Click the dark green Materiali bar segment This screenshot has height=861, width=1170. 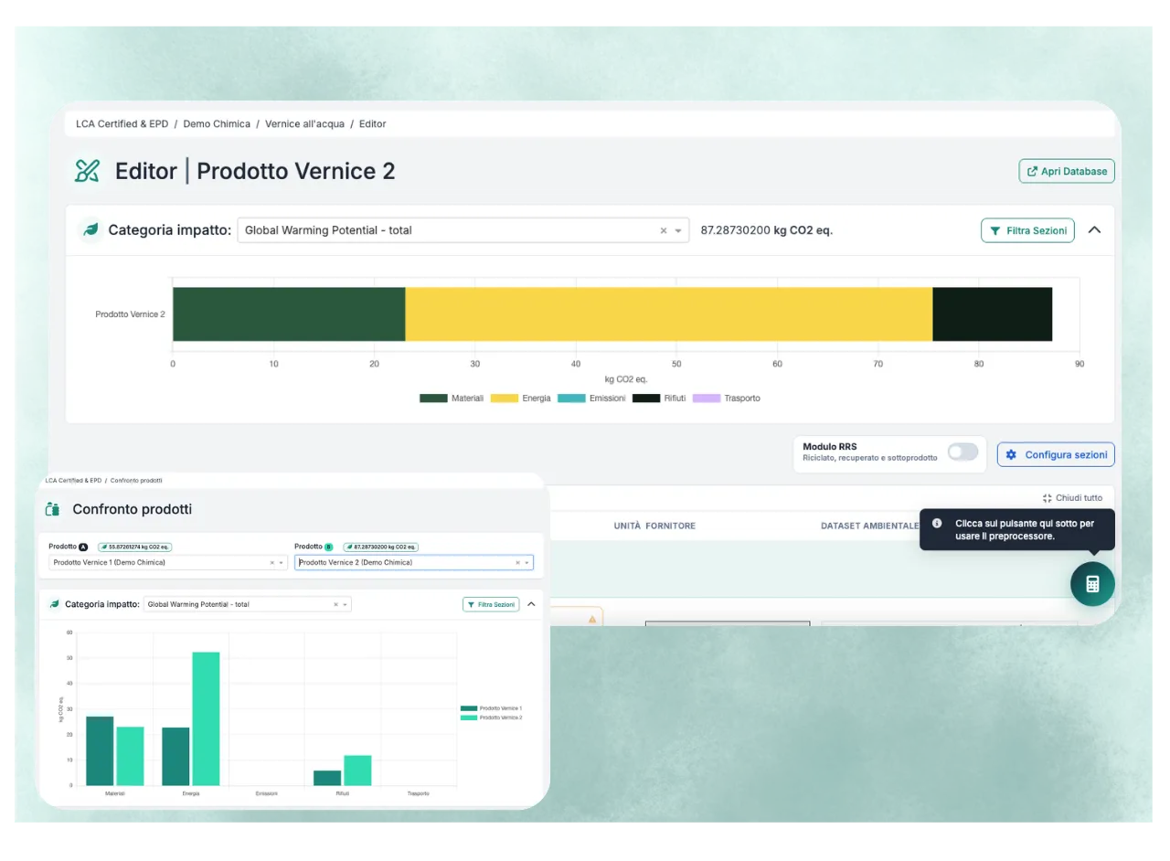pos(289,314)
